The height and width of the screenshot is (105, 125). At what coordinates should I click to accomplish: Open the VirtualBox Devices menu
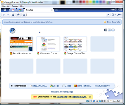(x=15, y=6)
